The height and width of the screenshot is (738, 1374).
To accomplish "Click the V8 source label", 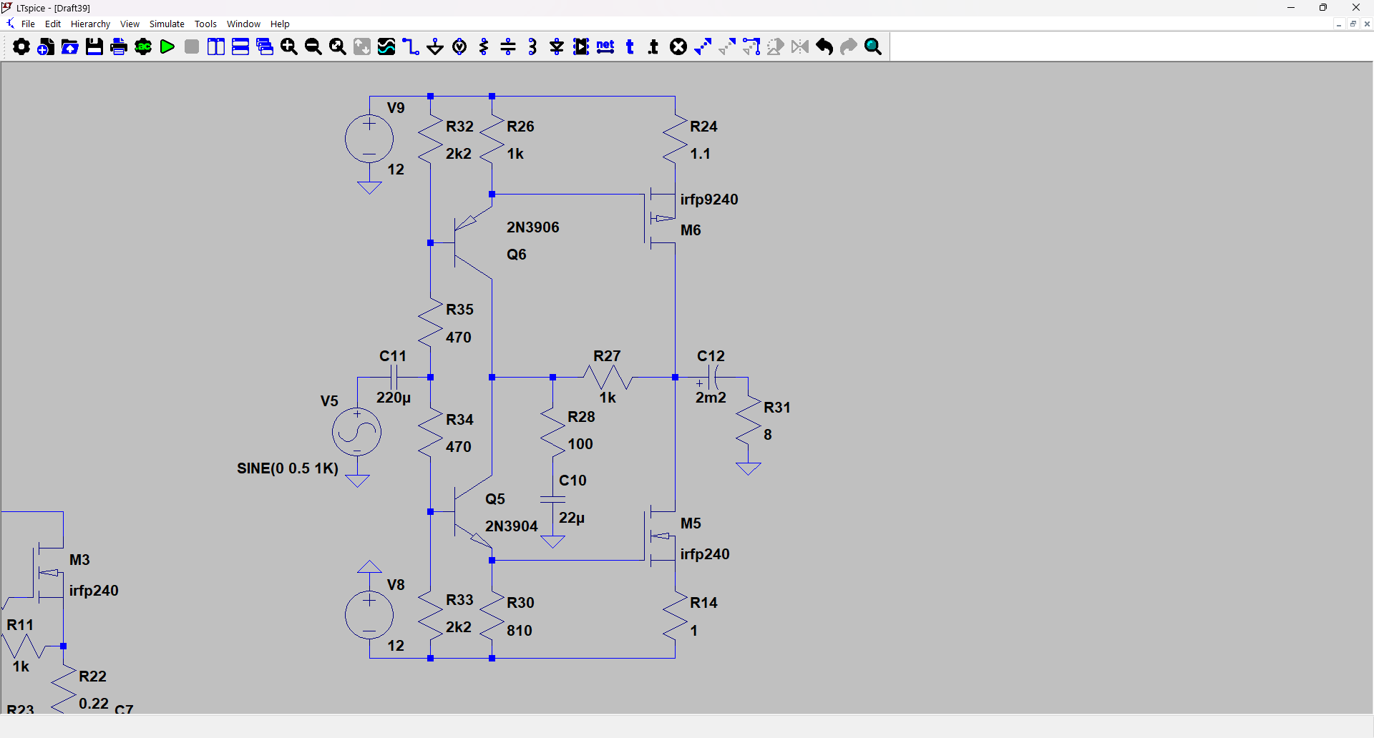I will (x=396, y=585).
